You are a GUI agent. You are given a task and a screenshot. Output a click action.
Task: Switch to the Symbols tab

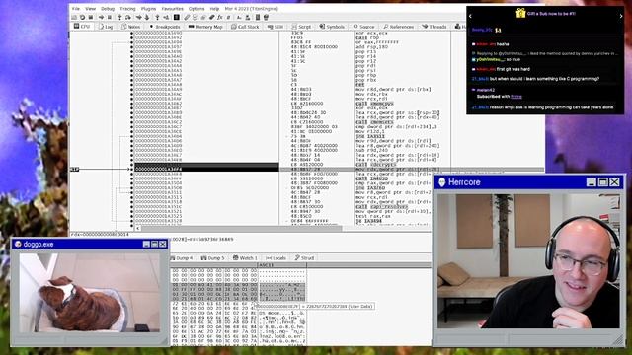332,27
